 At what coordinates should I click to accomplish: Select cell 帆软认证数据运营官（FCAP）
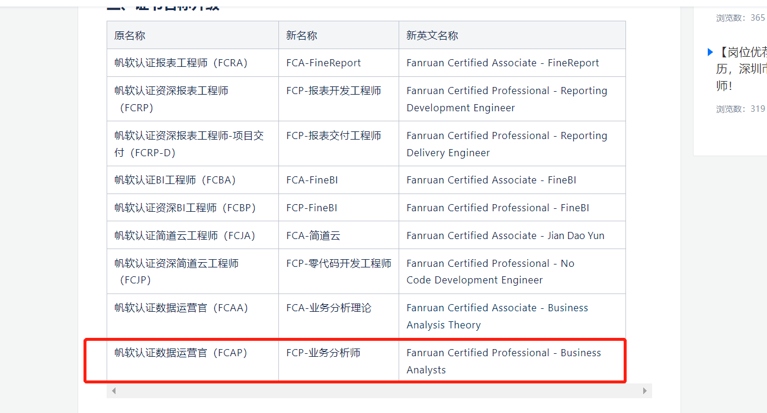192,361
